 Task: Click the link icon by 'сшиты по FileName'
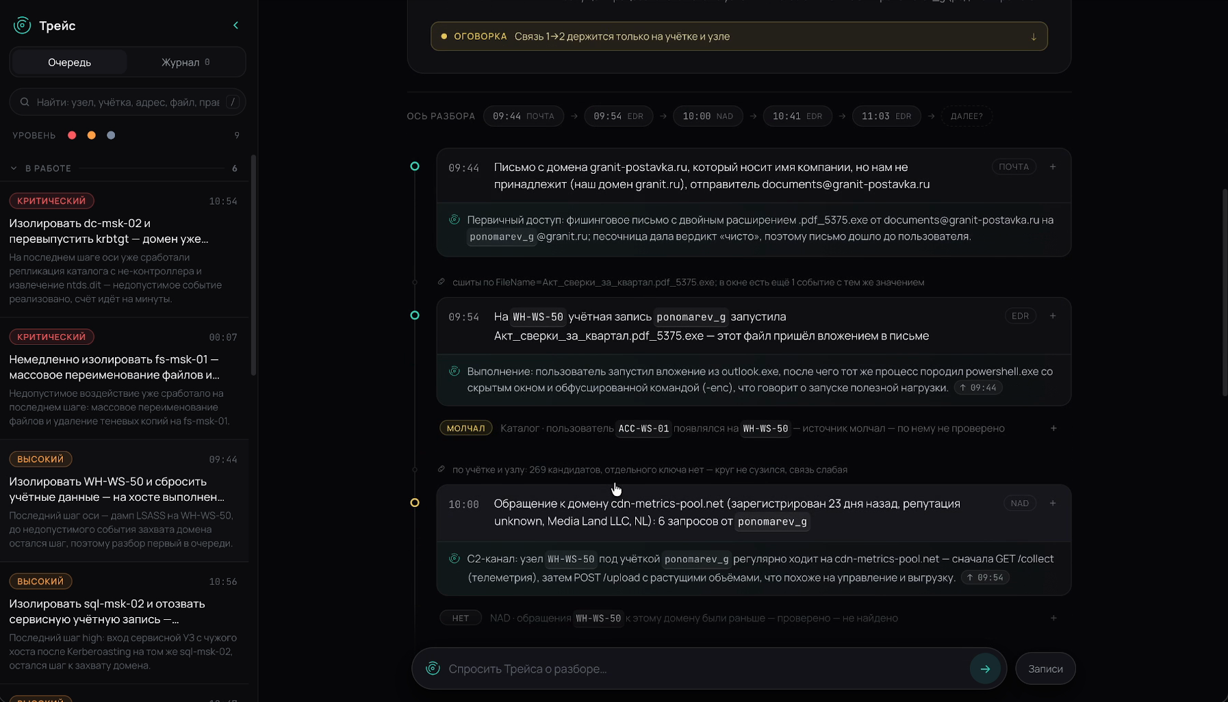[x=442, y=282]
